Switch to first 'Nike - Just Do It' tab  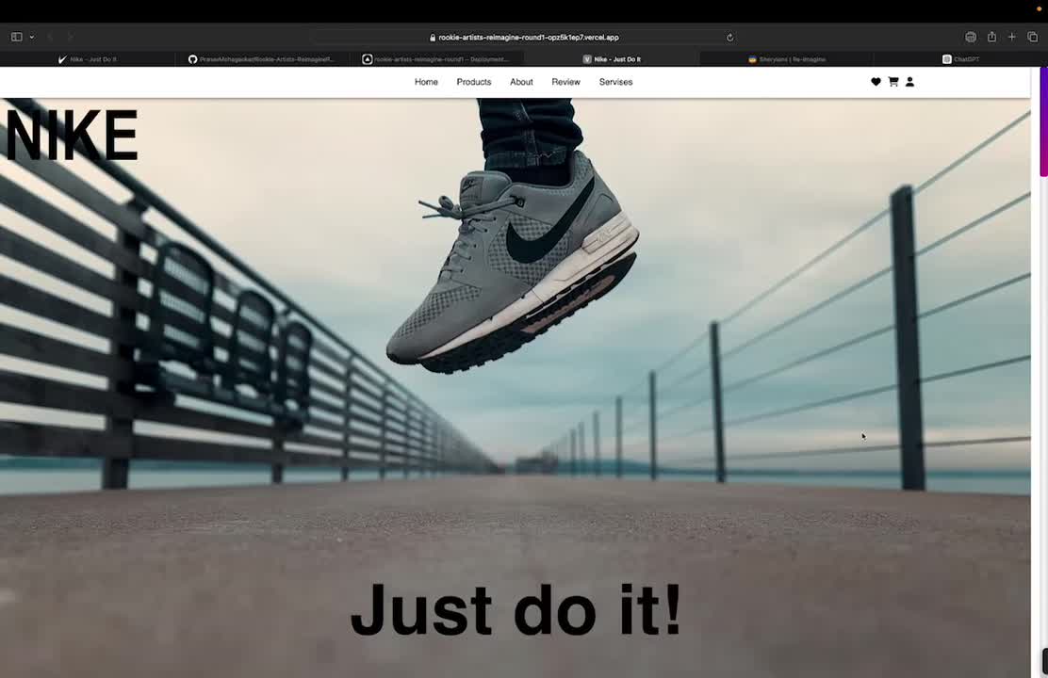pyautogui.click(x=87, y=59)
